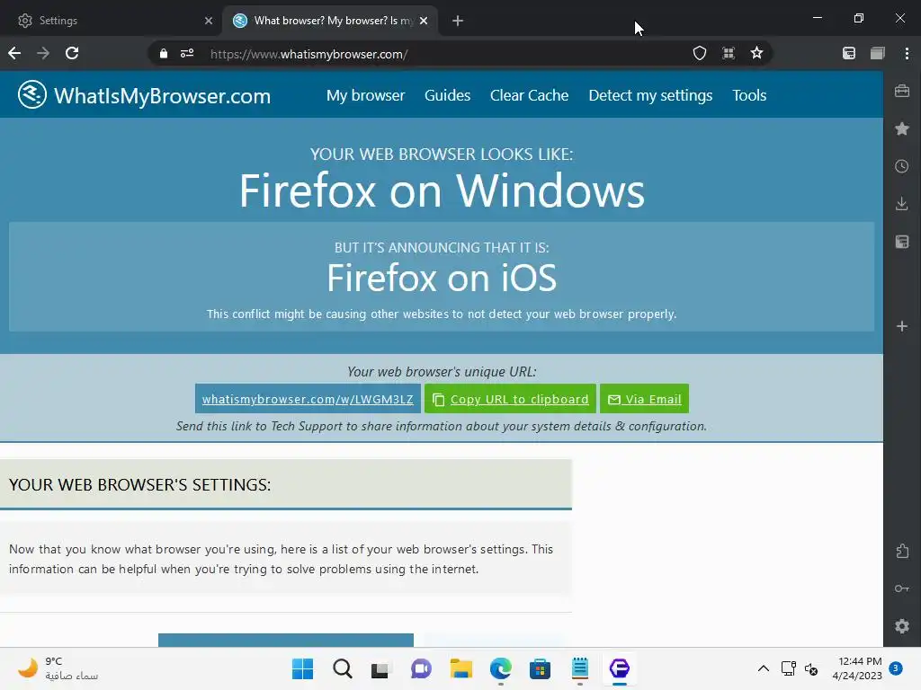Close the What browser? tab
Screen dimensions: 921x690
click(x=424, y=21)
